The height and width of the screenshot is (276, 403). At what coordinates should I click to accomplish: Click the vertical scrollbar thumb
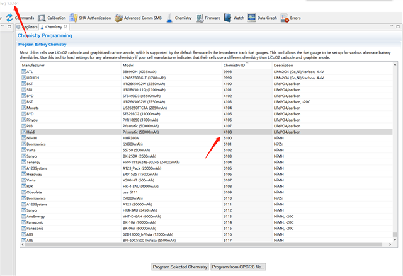395,234
